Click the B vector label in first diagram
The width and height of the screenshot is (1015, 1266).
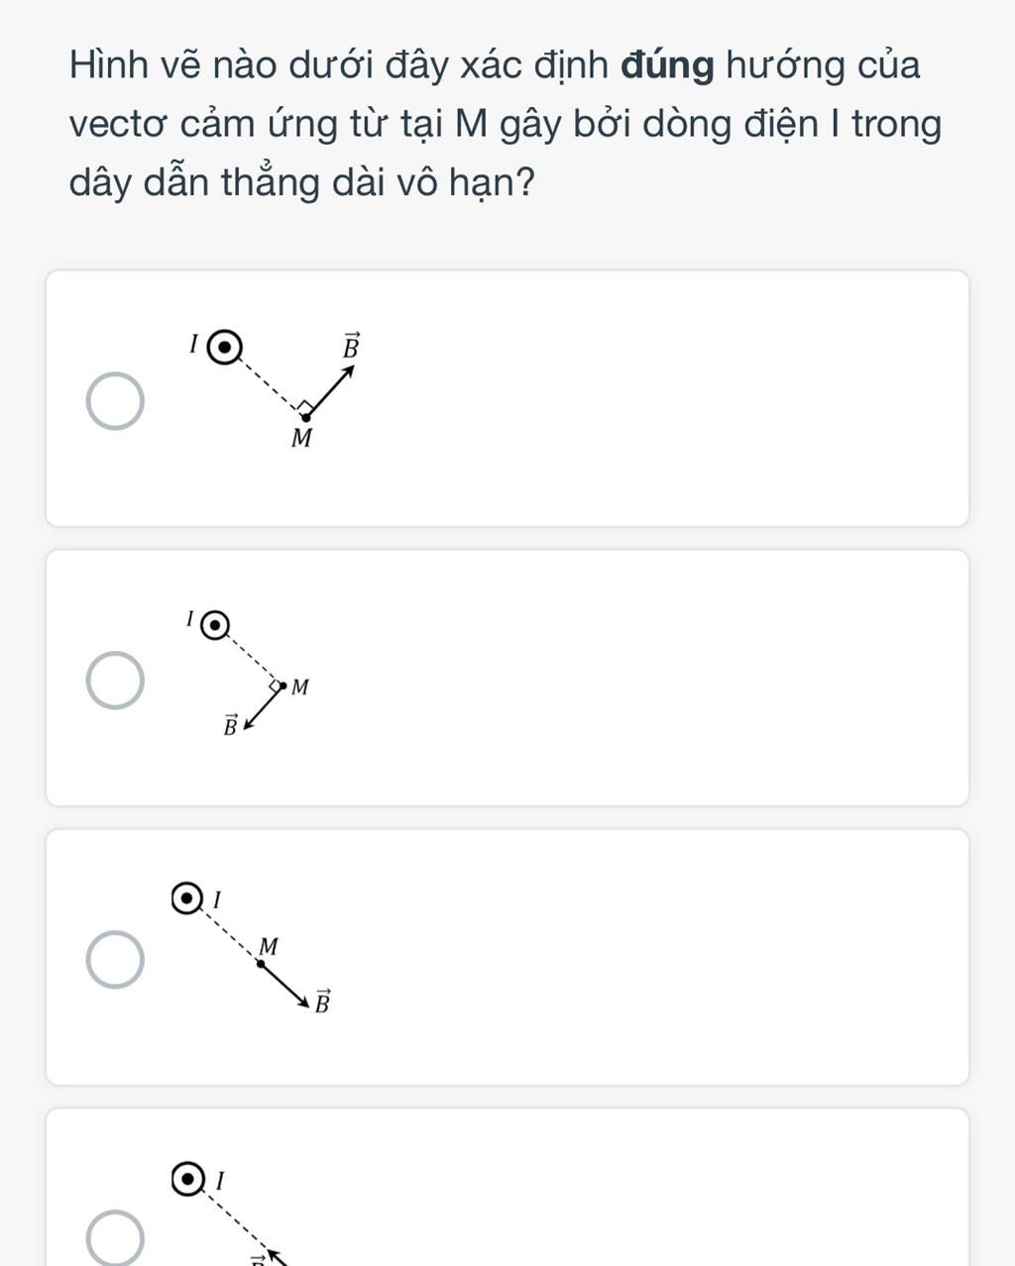[350, 346]
